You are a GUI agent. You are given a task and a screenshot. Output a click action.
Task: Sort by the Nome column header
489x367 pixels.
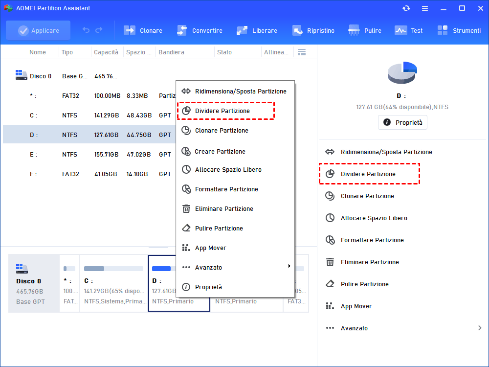tap(38, 52)
